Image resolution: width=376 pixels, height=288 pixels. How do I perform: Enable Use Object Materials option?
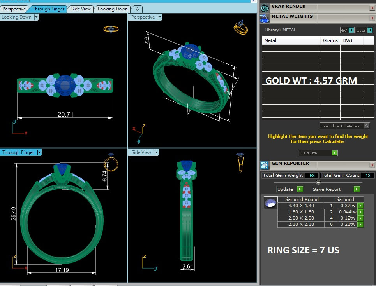367,126
